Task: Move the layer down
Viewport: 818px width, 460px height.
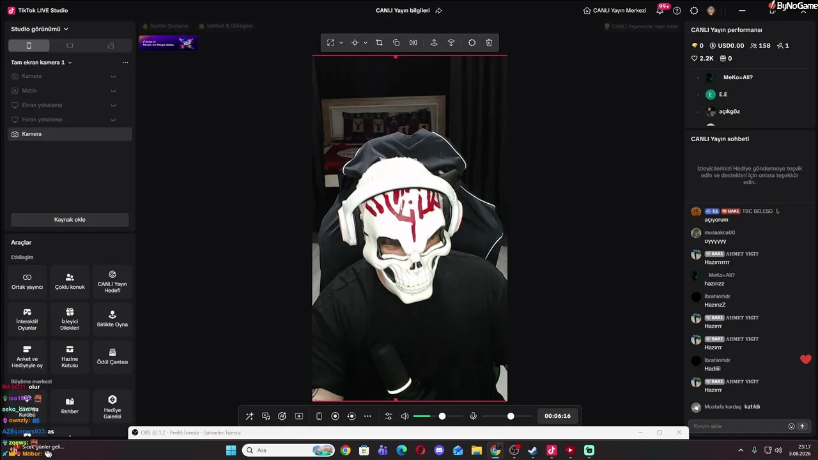Action: click(451, 43)
